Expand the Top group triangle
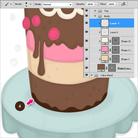Image resolution: width=138 pixels, height=138 pixels. [95, 11]
